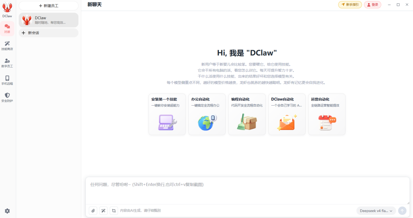The image size is (413, 218).
Task: Open the DClaw自动化 card
Action: (x=287, y=114)
